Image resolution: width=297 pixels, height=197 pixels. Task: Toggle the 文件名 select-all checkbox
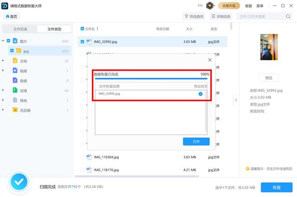pyautogui.click(x=82, y=29)
